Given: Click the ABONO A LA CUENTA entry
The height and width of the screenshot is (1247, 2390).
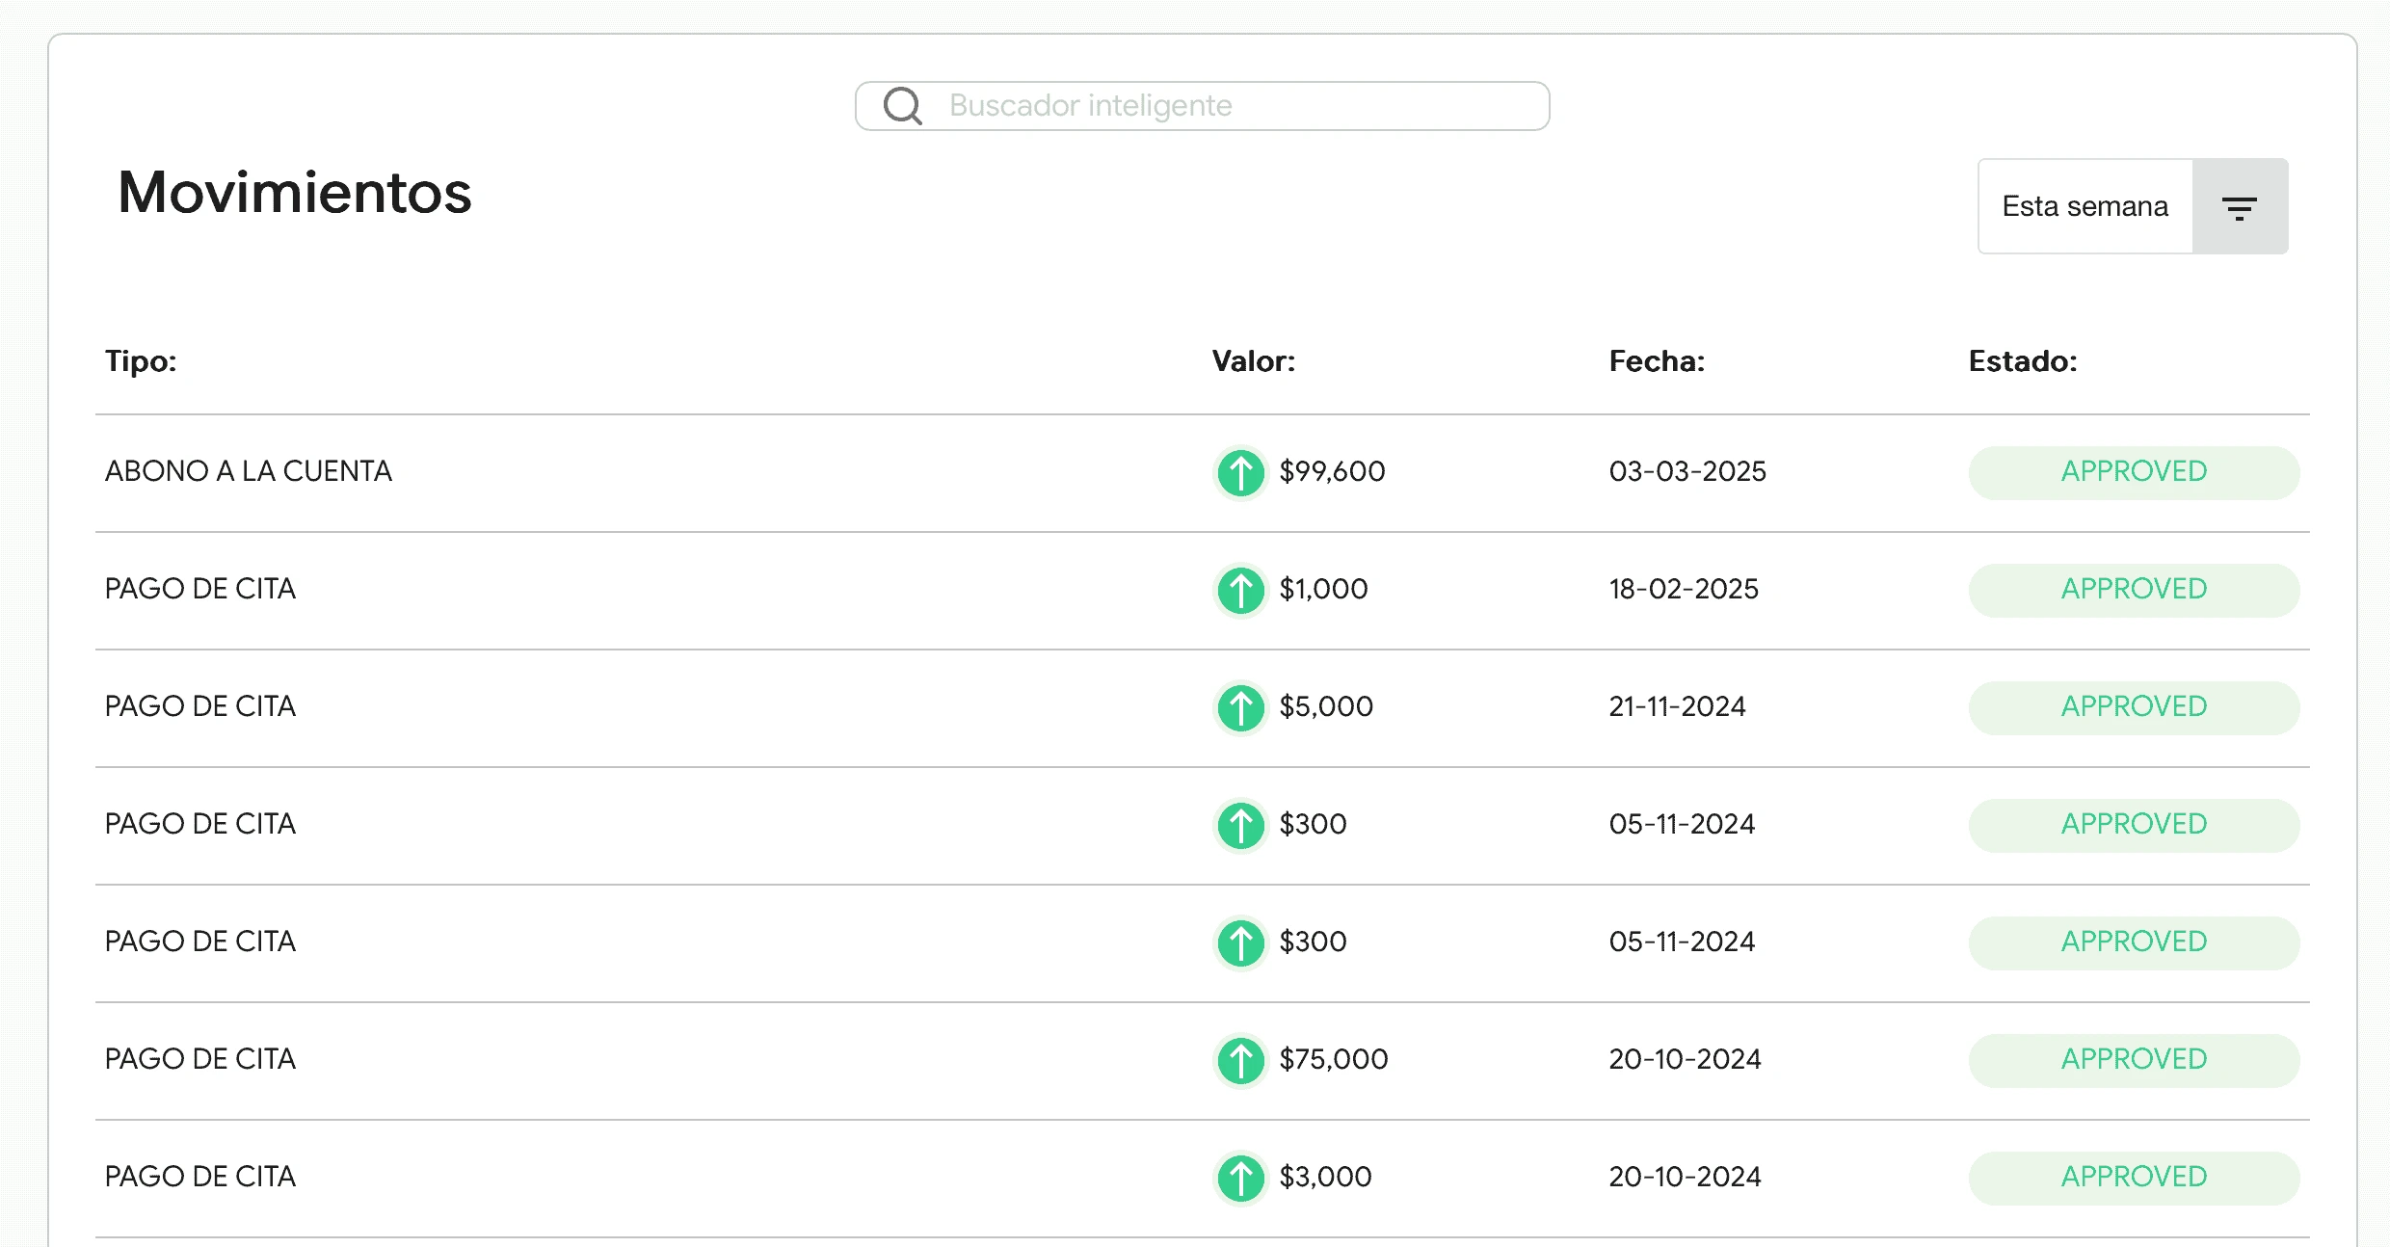Looking at the screenshot, I should 249,472.
